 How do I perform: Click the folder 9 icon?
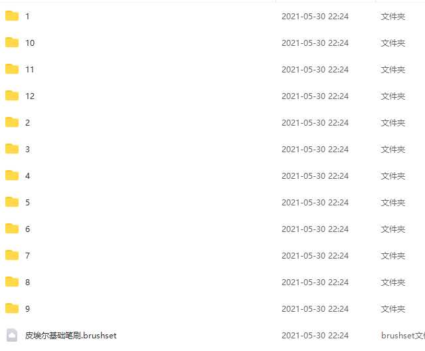[x=12, y=308]
